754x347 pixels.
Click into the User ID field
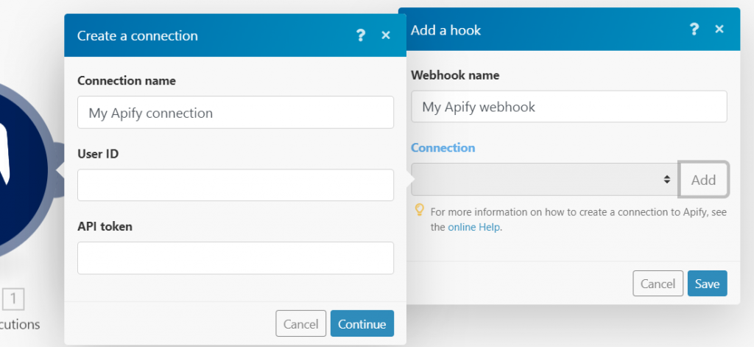point(235,185)
